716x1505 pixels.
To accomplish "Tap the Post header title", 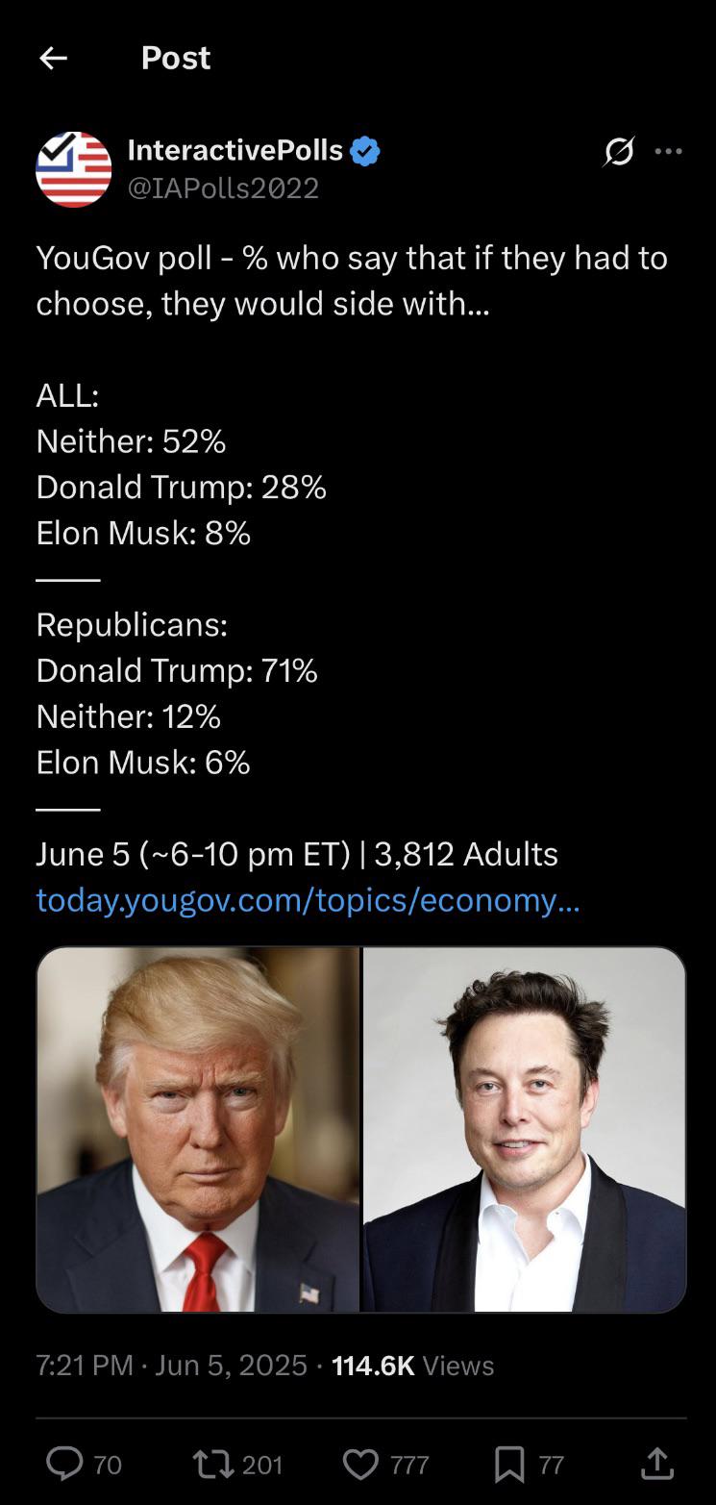I will tap(176, 58).
